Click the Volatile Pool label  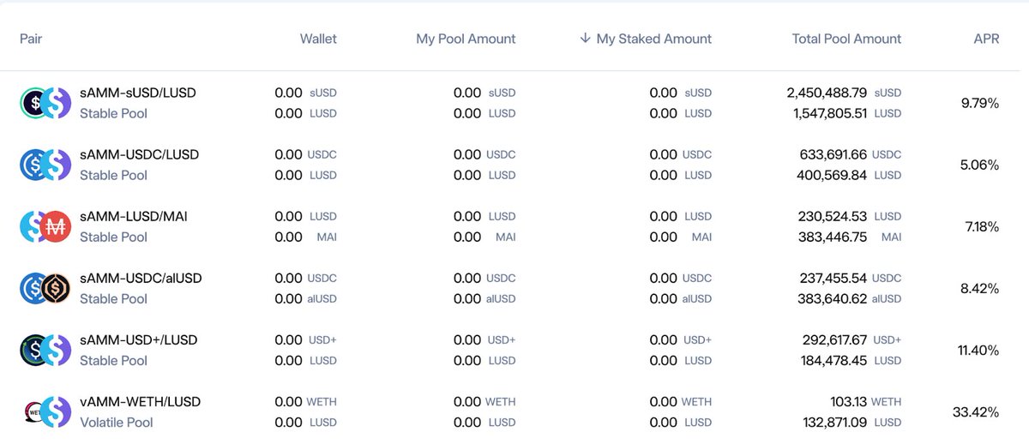[x=117, y=422]
